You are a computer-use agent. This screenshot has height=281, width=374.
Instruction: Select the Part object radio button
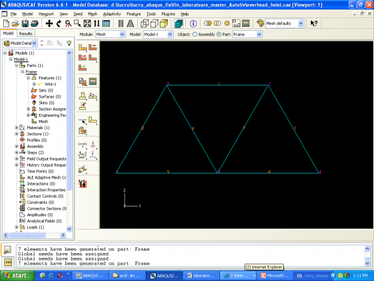pyautogui.click(x=219, y=34)
